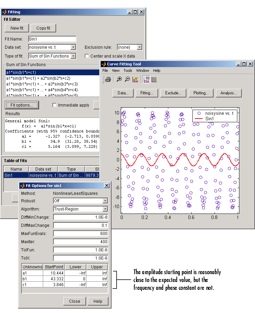The image size is (255, 313).
Task: Close the Fit Options for sin1 dialog
Action: [107, 186]
